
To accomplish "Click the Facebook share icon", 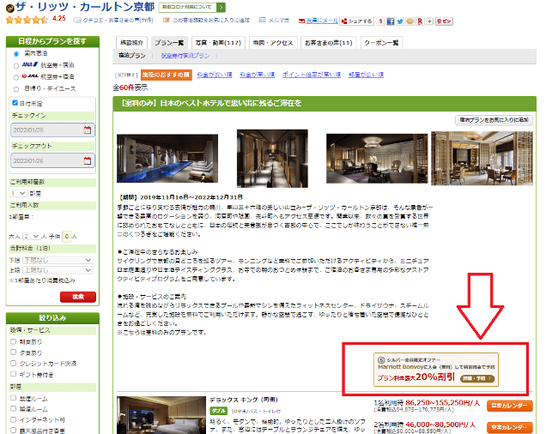I will click(x=391, y=21).
